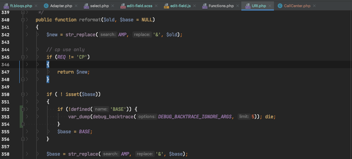352x159 pixels.
Task: Click the limit: parameter hint
Action: coord(244,117)
